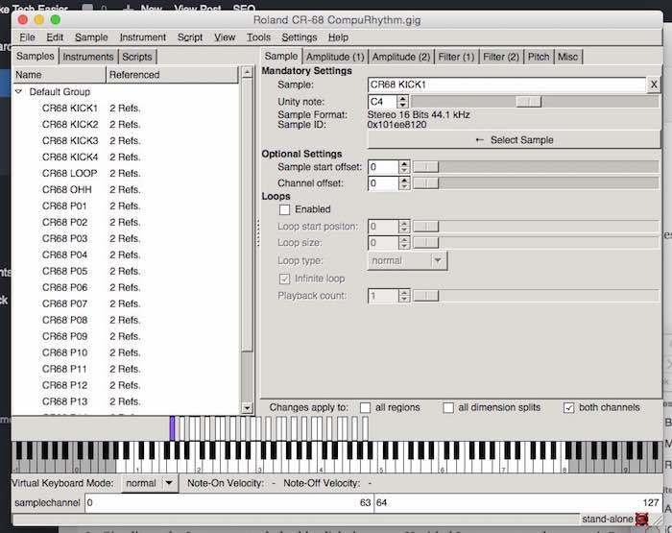Image resolution: width=672 pixels, height=533 pixels.
Task: Select samplechannel split 0 to 63
Action: pyautogui.click(x=229, y=502)
